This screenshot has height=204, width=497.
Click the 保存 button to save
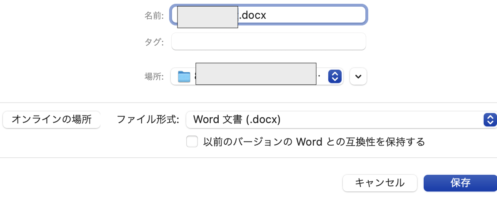pos(460,183)
